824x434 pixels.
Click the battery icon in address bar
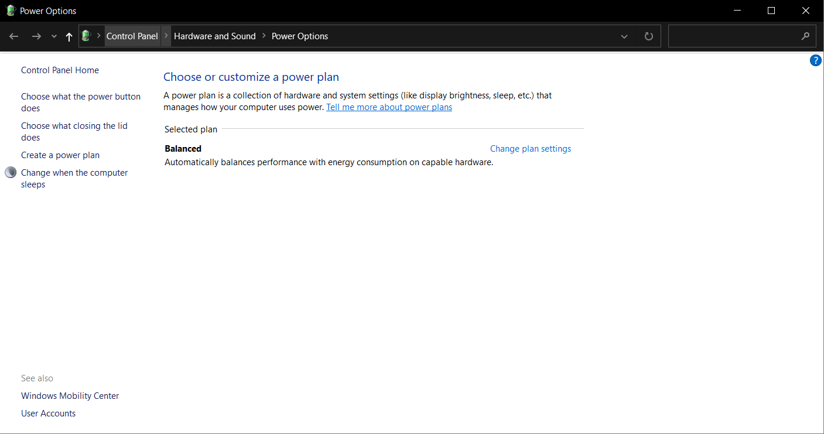[x=86, y=36]
